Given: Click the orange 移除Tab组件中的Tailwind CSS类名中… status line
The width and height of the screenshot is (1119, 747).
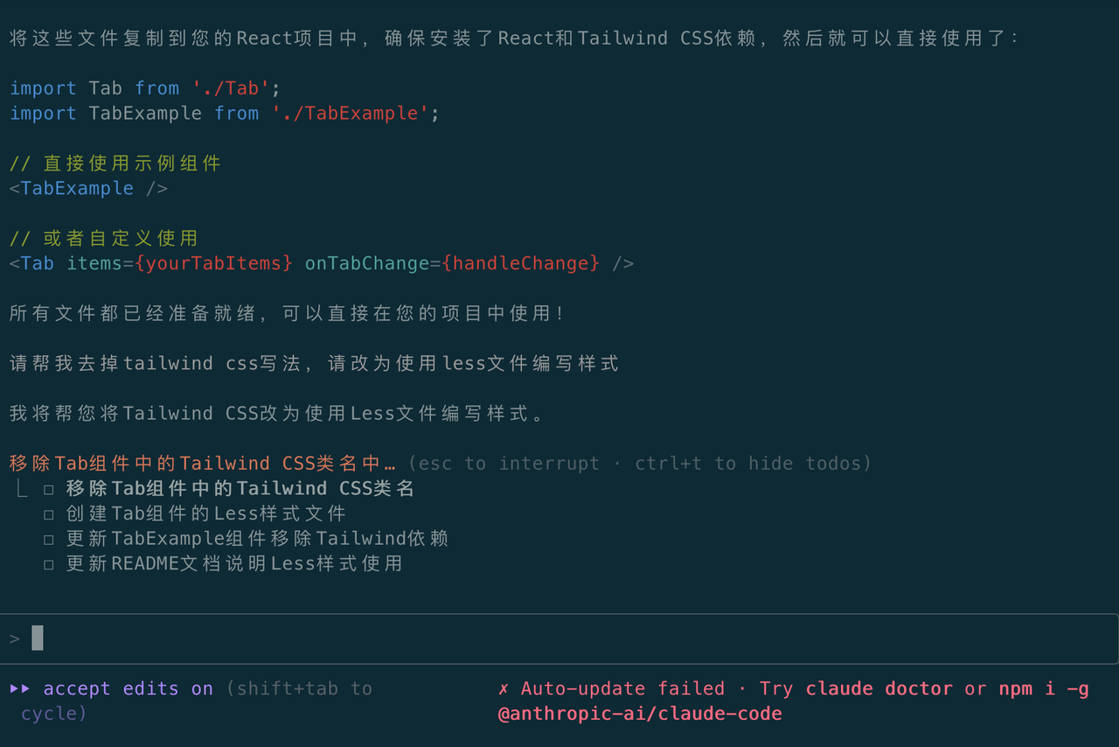Looking at the screenshot, I should tap(202, 464).
